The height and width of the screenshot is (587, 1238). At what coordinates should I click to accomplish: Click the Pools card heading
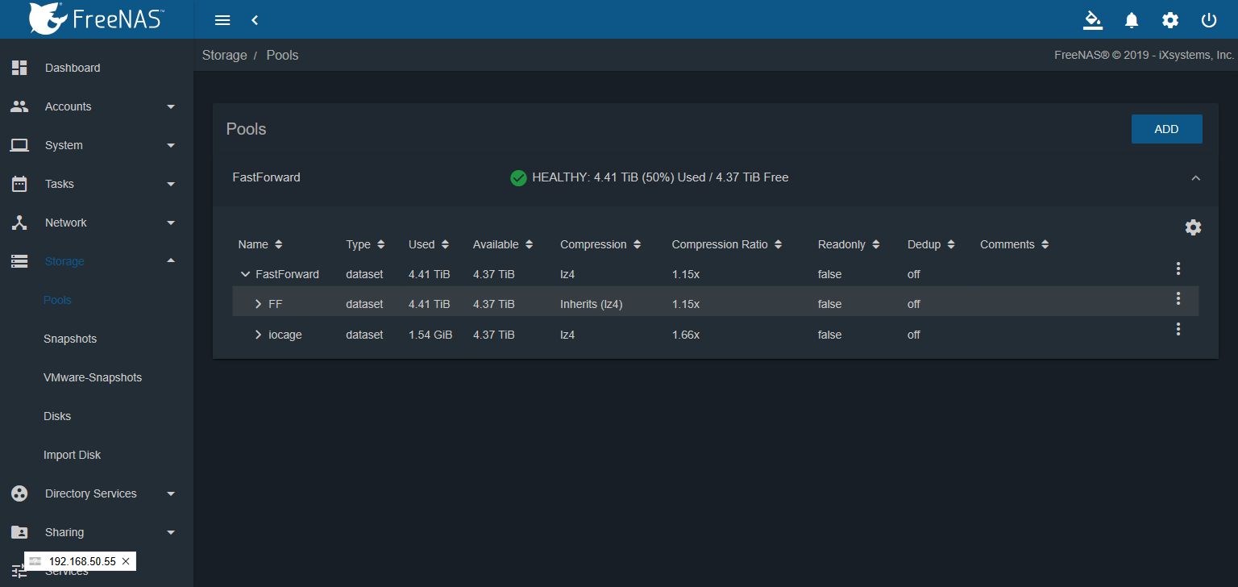[x=246, y=129]
